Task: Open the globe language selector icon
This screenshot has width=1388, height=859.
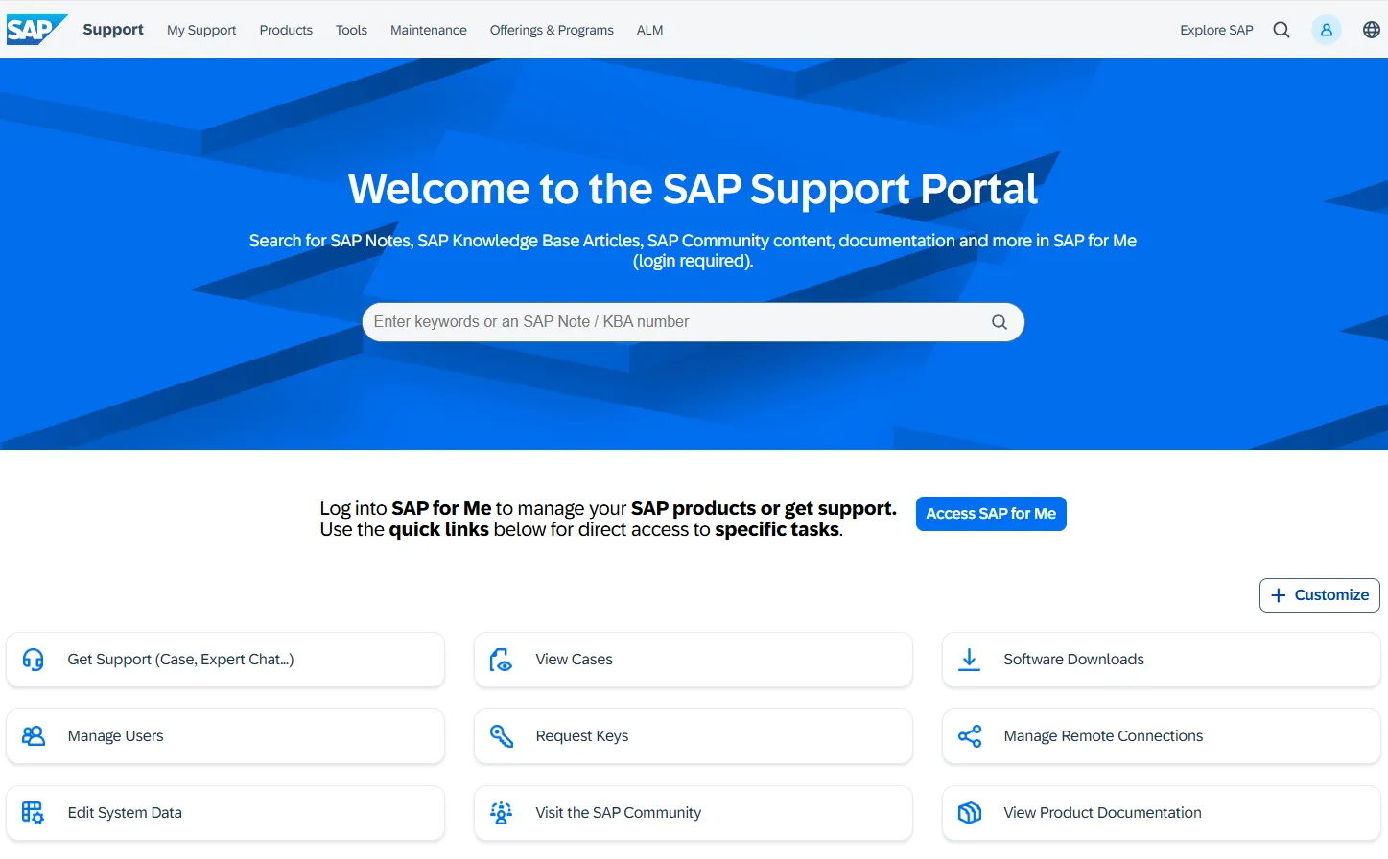Action: coord(1371,30)
